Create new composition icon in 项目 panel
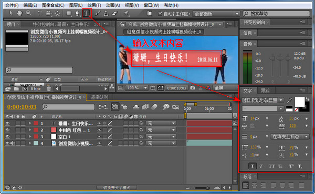This screenshot has width=315, height=194. (x=25, y=89)
